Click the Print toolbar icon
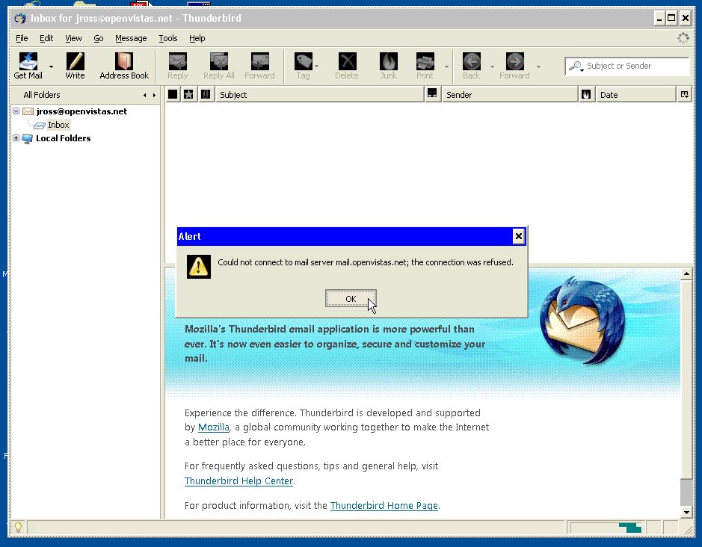Image resolution: width=702 pixels, height=547 pixels. (425, 61)
